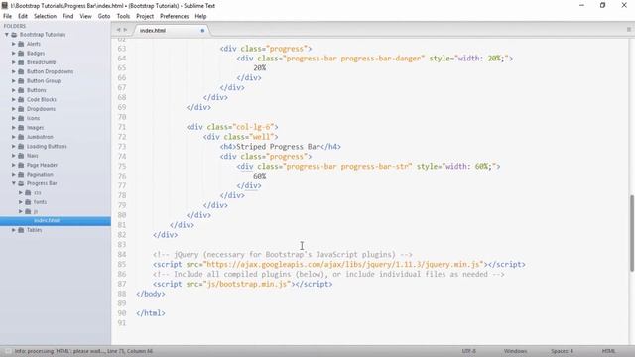Image resolution: width=635 pixels, height=357 pixels.
Task: Go to next tab with right arrow
Action: coord(125,30)
